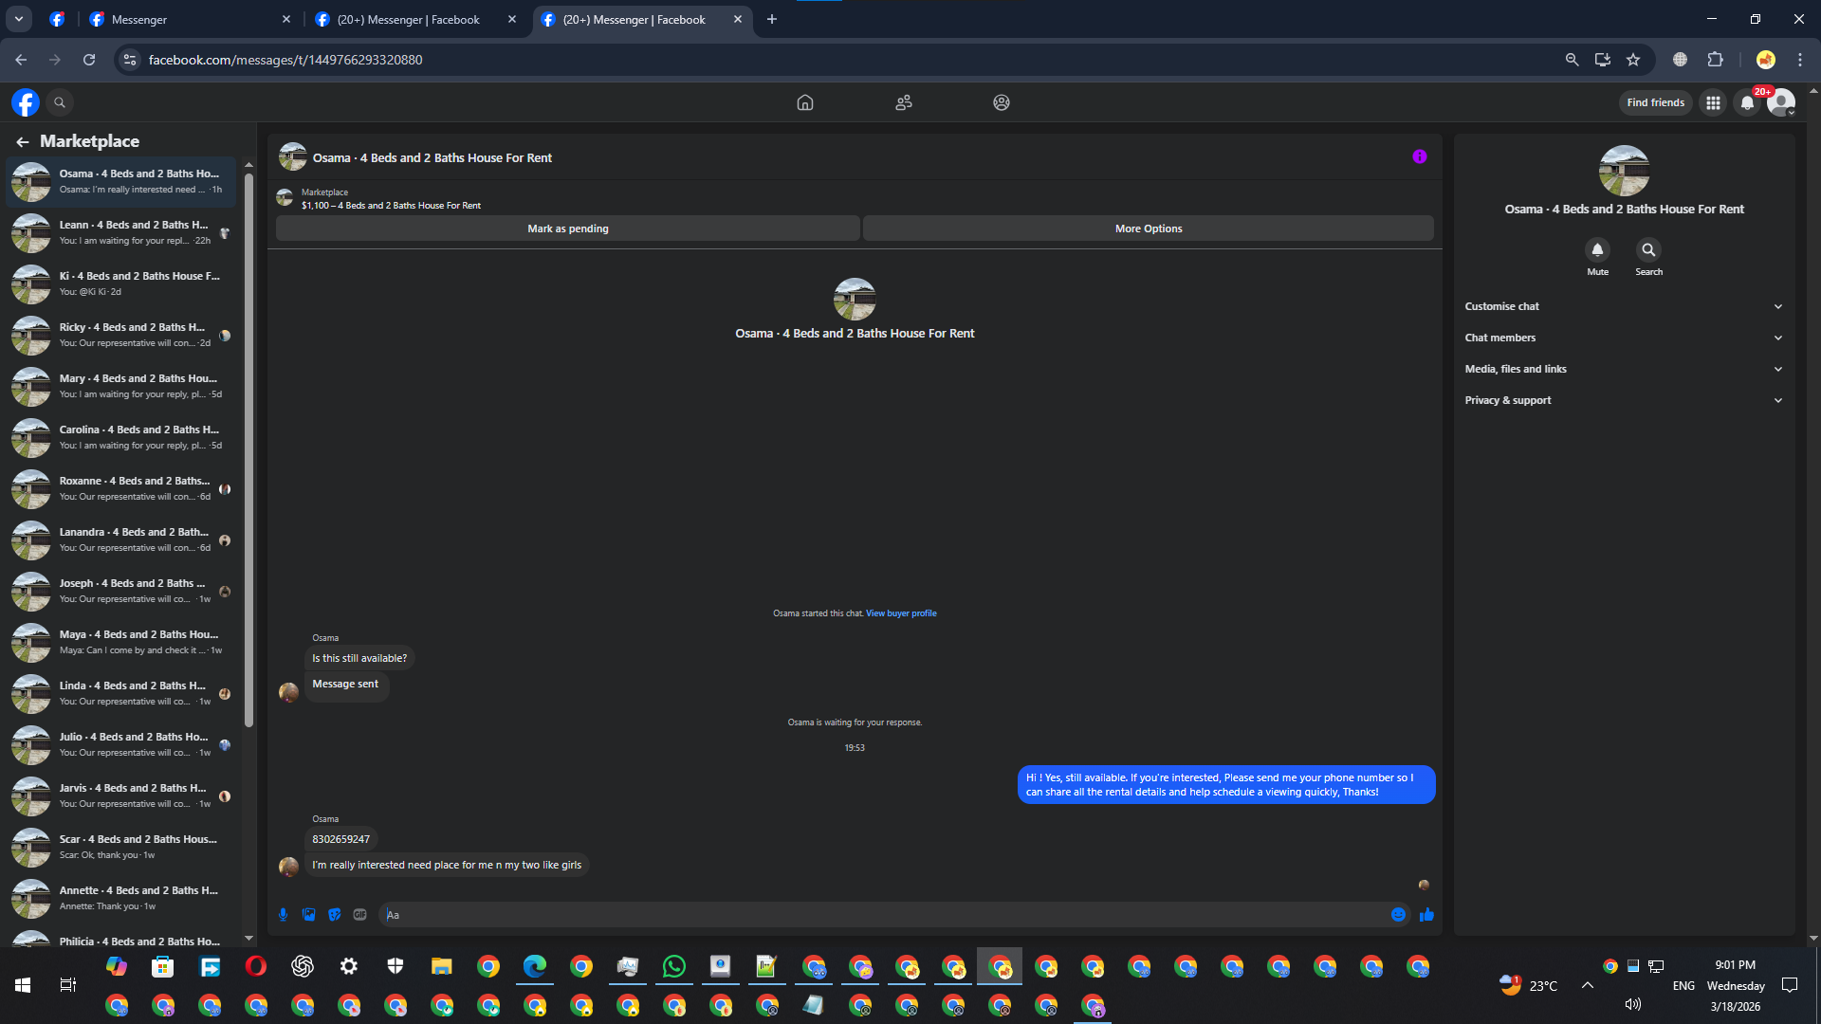Click the voice clip microphone icon
Screen dimensions: 1821x1024
tap(283, 915)
